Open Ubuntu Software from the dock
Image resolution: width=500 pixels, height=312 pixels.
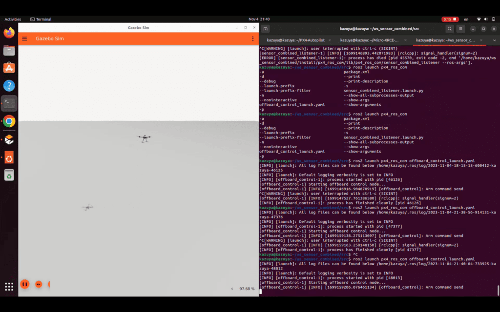pos(9,68)
